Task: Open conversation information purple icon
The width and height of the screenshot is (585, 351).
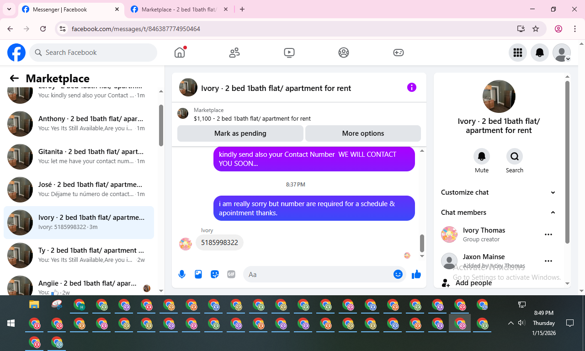Action: click(412, 87)
